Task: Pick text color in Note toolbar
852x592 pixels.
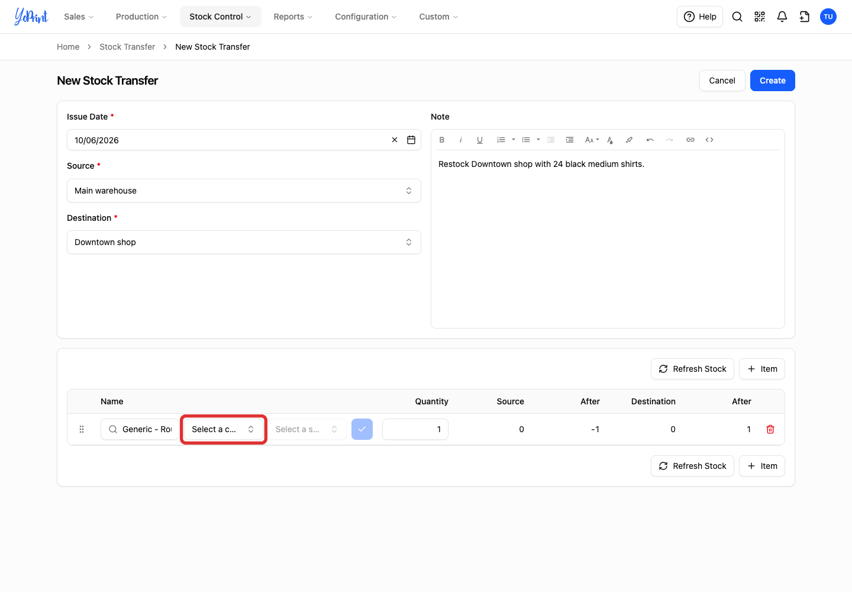Action: point(610,140)
